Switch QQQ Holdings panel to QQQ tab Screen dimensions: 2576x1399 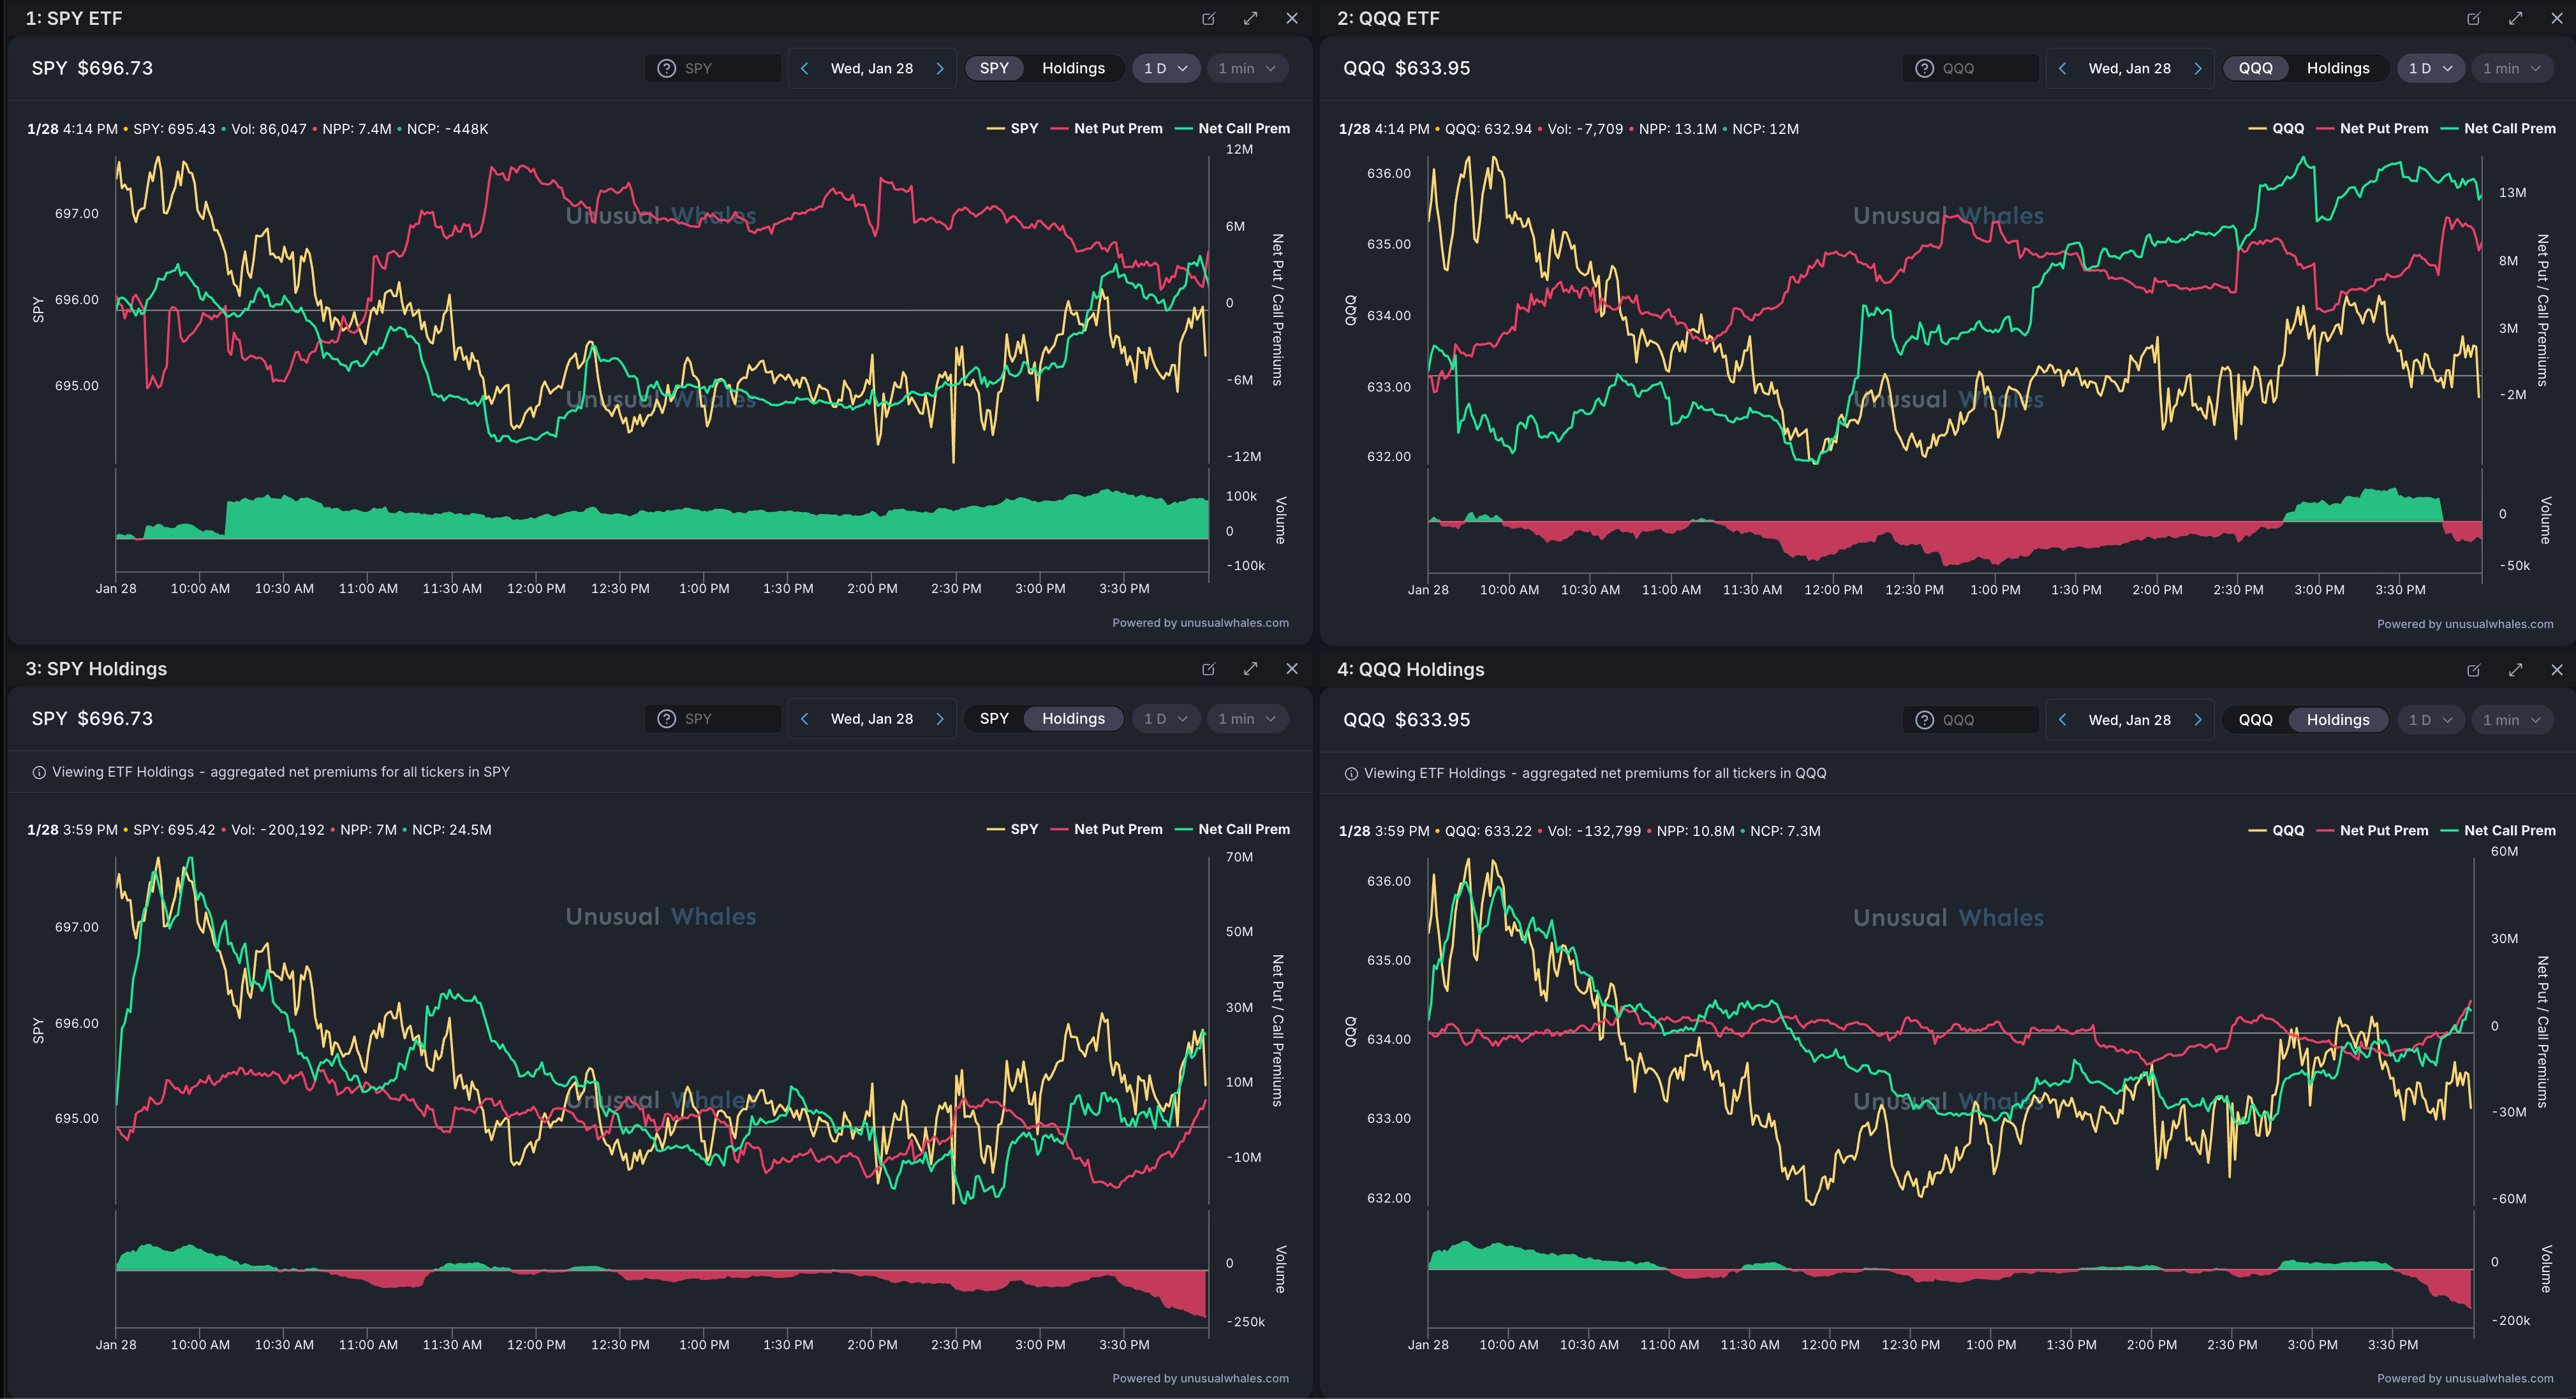2255,719
